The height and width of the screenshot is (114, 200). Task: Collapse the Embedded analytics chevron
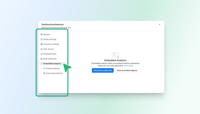pos(41,64)
